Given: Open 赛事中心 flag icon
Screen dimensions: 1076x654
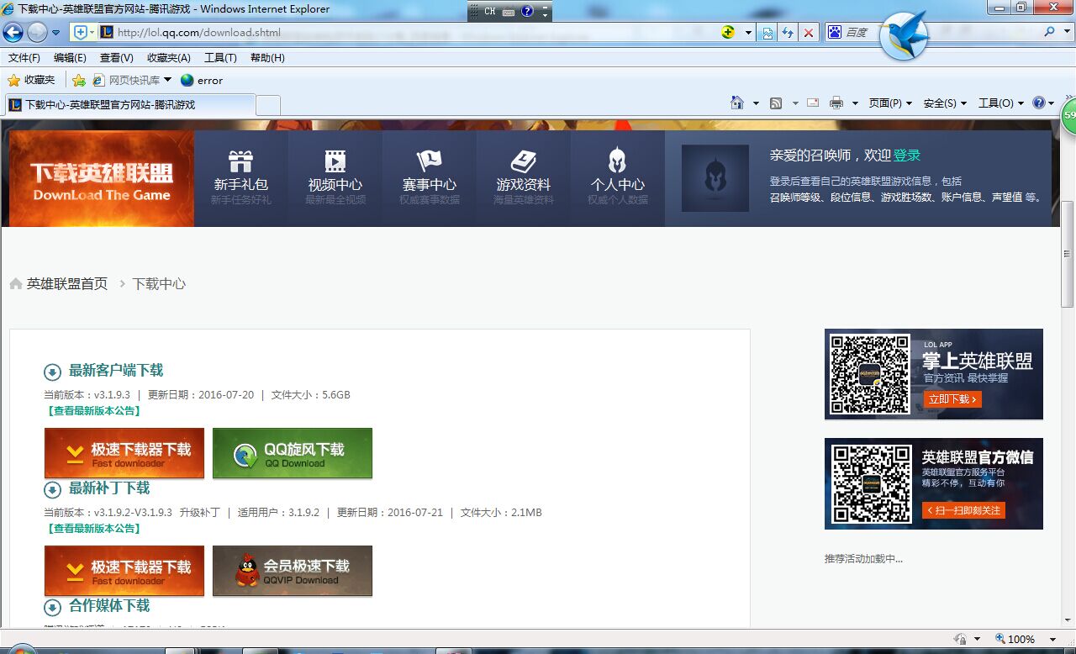Looking at the screenshot, I should point(429,161).
